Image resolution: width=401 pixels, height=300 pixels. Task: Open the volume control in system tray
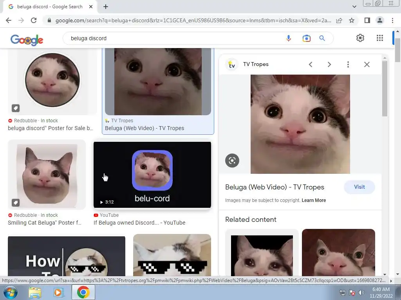tap(361, 293)
